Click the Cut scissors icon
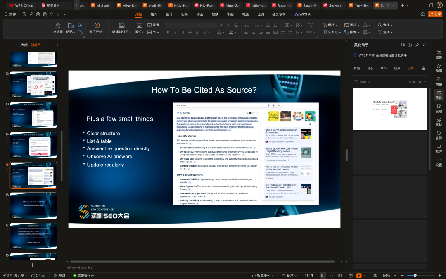The height and width of the screenshot is (279, 446). (x=80, y=25)
